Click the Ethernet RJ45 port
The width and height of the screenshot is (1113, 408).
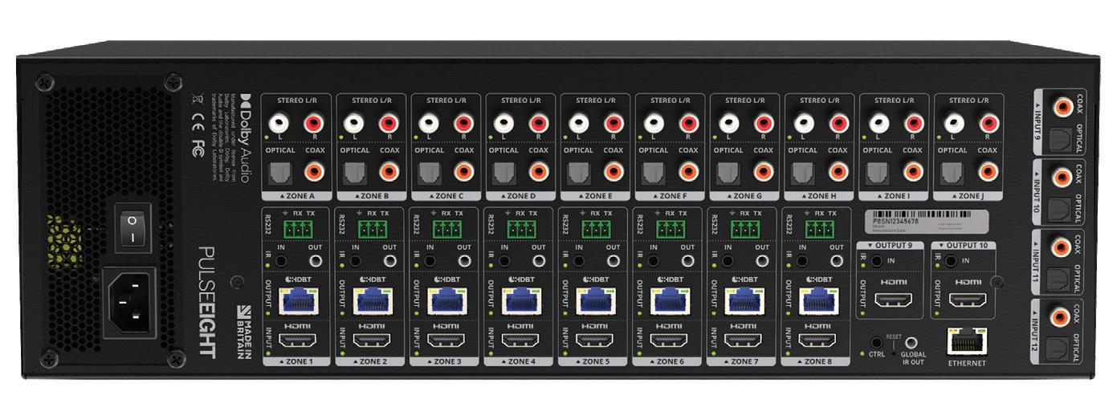tap(968, 341)
